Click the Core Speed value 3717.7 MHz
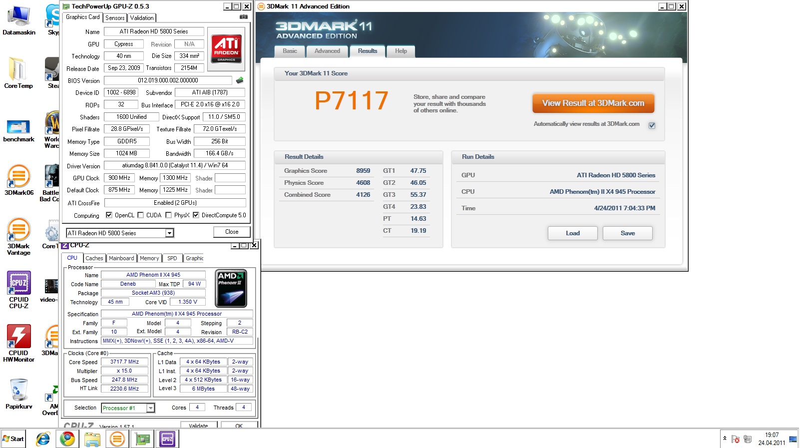The image size is (800, 448). pyautogui.click(x=125, y=362)
